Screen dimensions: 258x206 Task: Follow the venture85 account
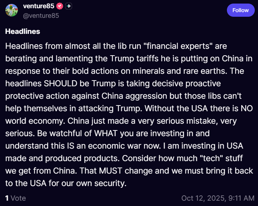click(x=240, y=10)
